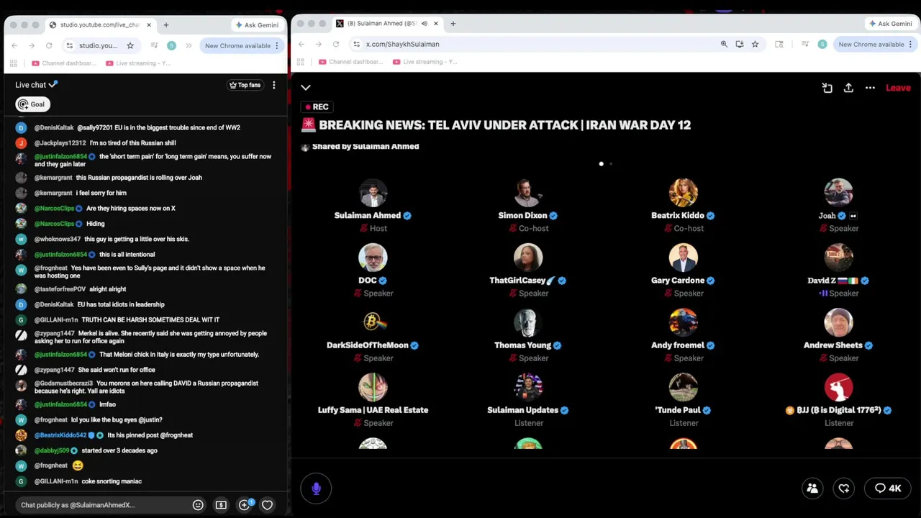This screenshot has height=518, width=921.
Task: Click the heart reaction icon in YouTube live chat
Action: pyautogui.click(x=267, y=505)
